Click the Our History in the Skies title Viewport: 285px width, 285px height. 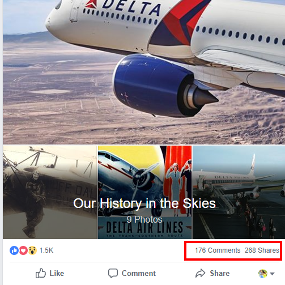click(x=144, y=203)
